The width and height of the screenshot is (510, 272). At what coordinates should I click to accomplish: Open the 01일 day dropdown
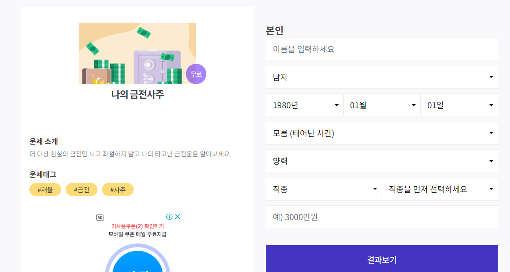pyautogui.click(x=459, y=105)
